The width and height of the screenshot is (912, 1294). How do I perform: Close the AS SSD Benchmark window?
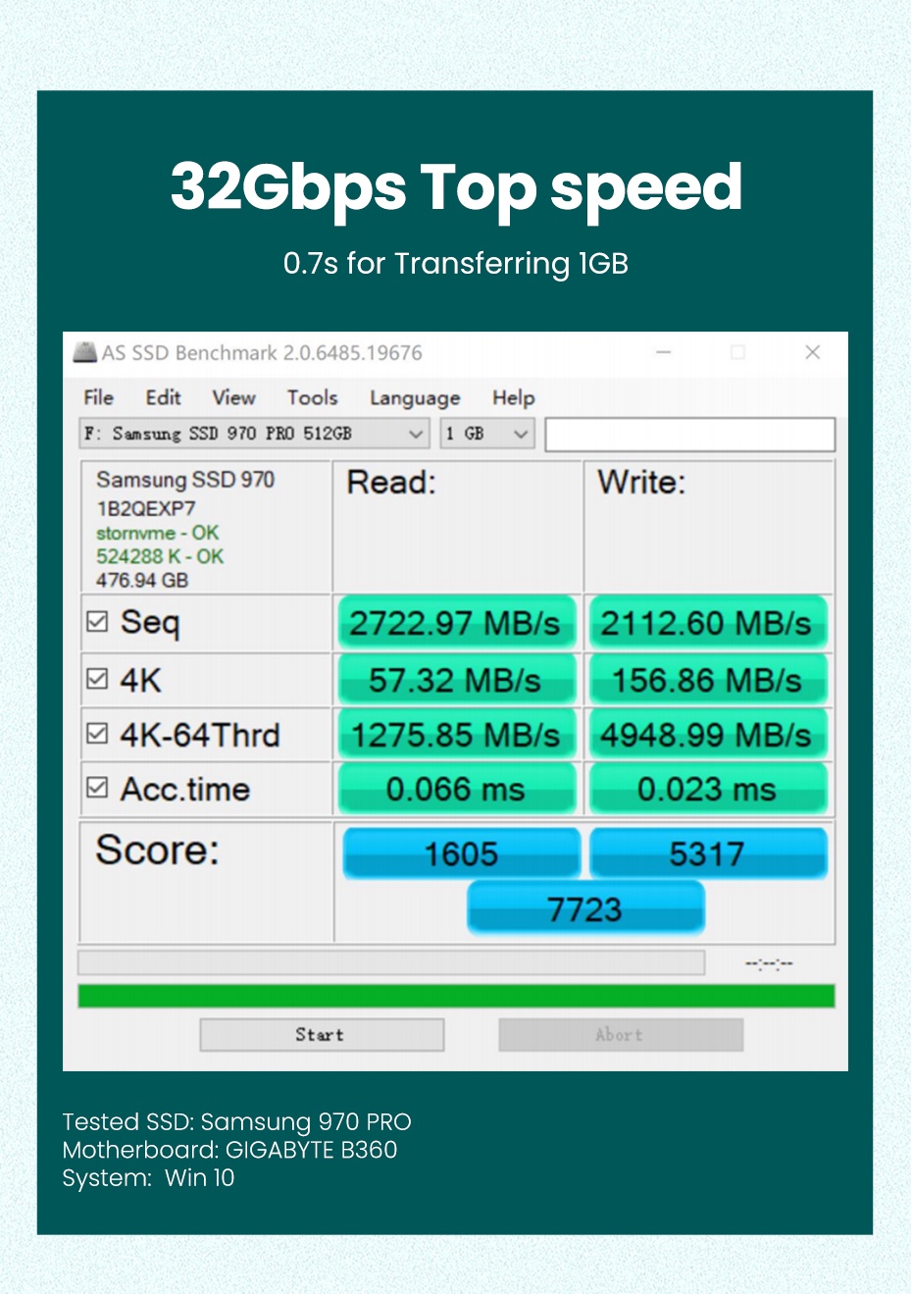pyautogui.click(x=812, y=352)
